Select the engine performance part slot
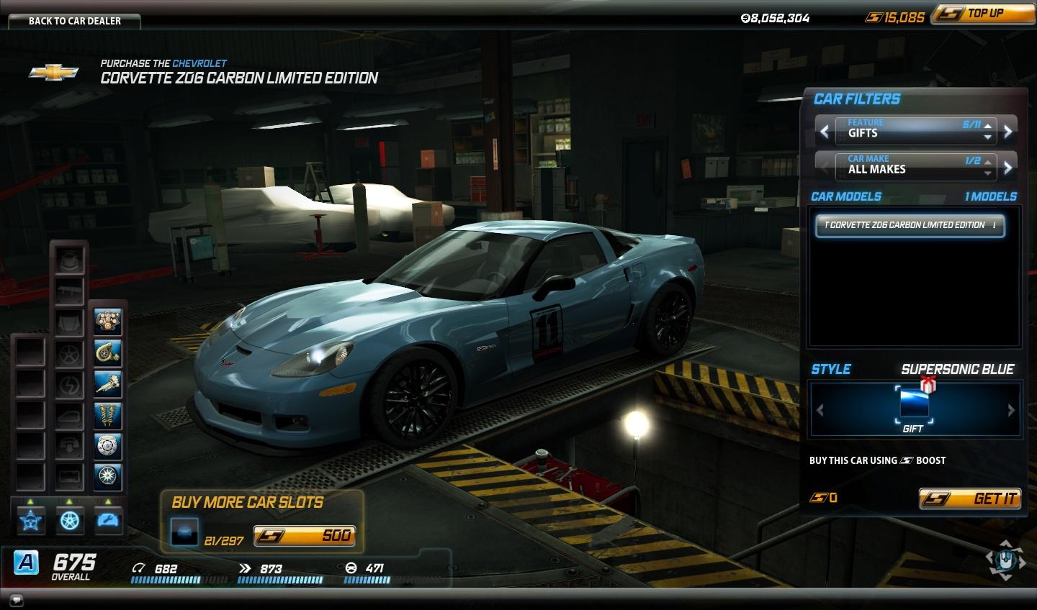This screenshot has height=610, width=1037. [107, 322]
